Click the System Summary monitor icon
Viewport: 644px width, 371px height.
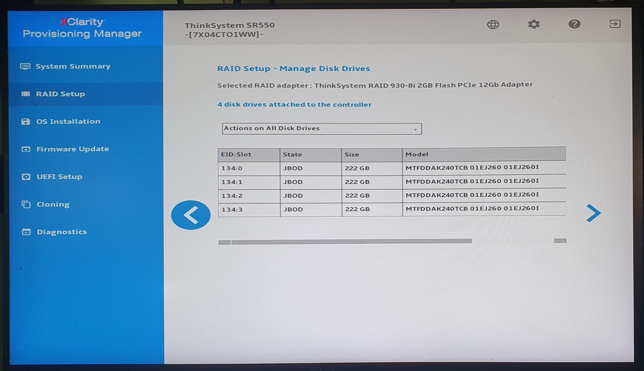(x=25, y=66)
